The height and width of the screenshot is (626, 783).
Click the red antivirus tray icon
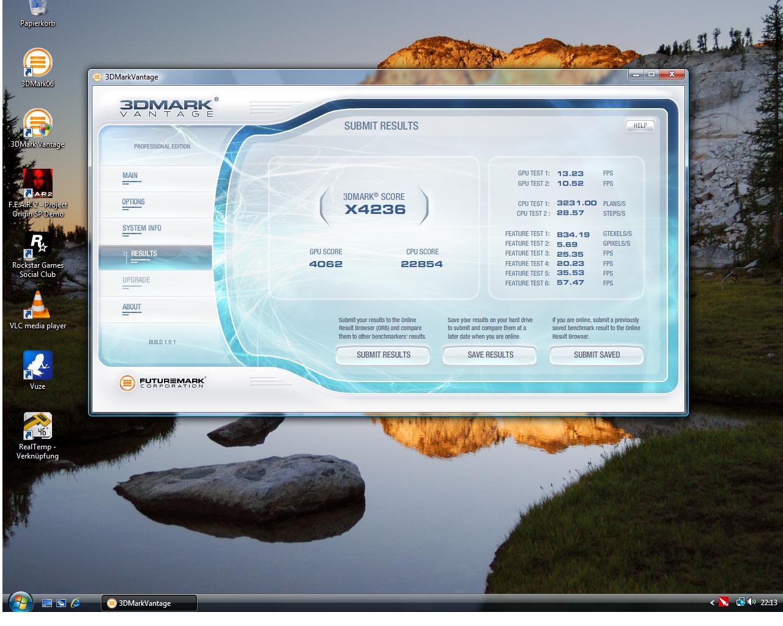click(x=724, y=602)
